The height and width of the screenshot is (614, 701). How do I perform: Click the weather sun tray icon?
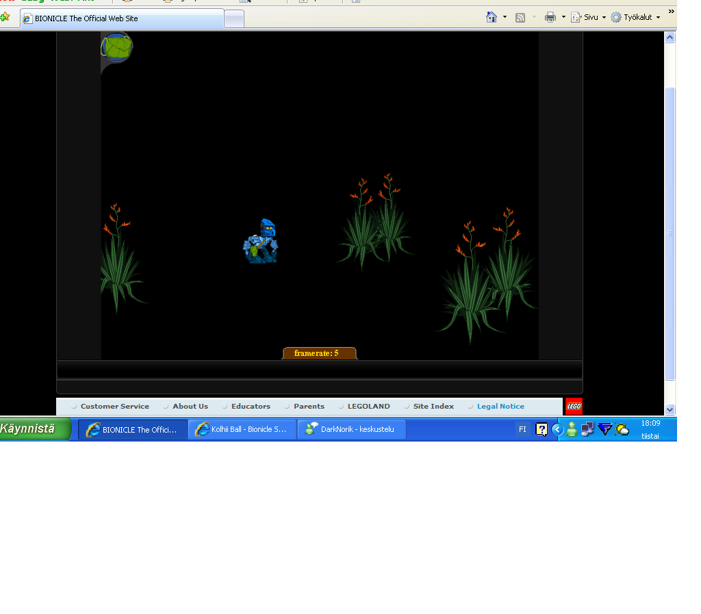(622, 429)
